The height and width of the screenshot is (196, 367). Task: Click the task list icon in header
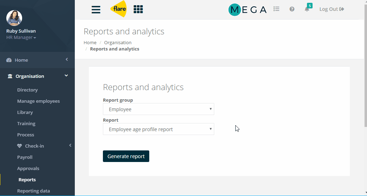(276, 9)
